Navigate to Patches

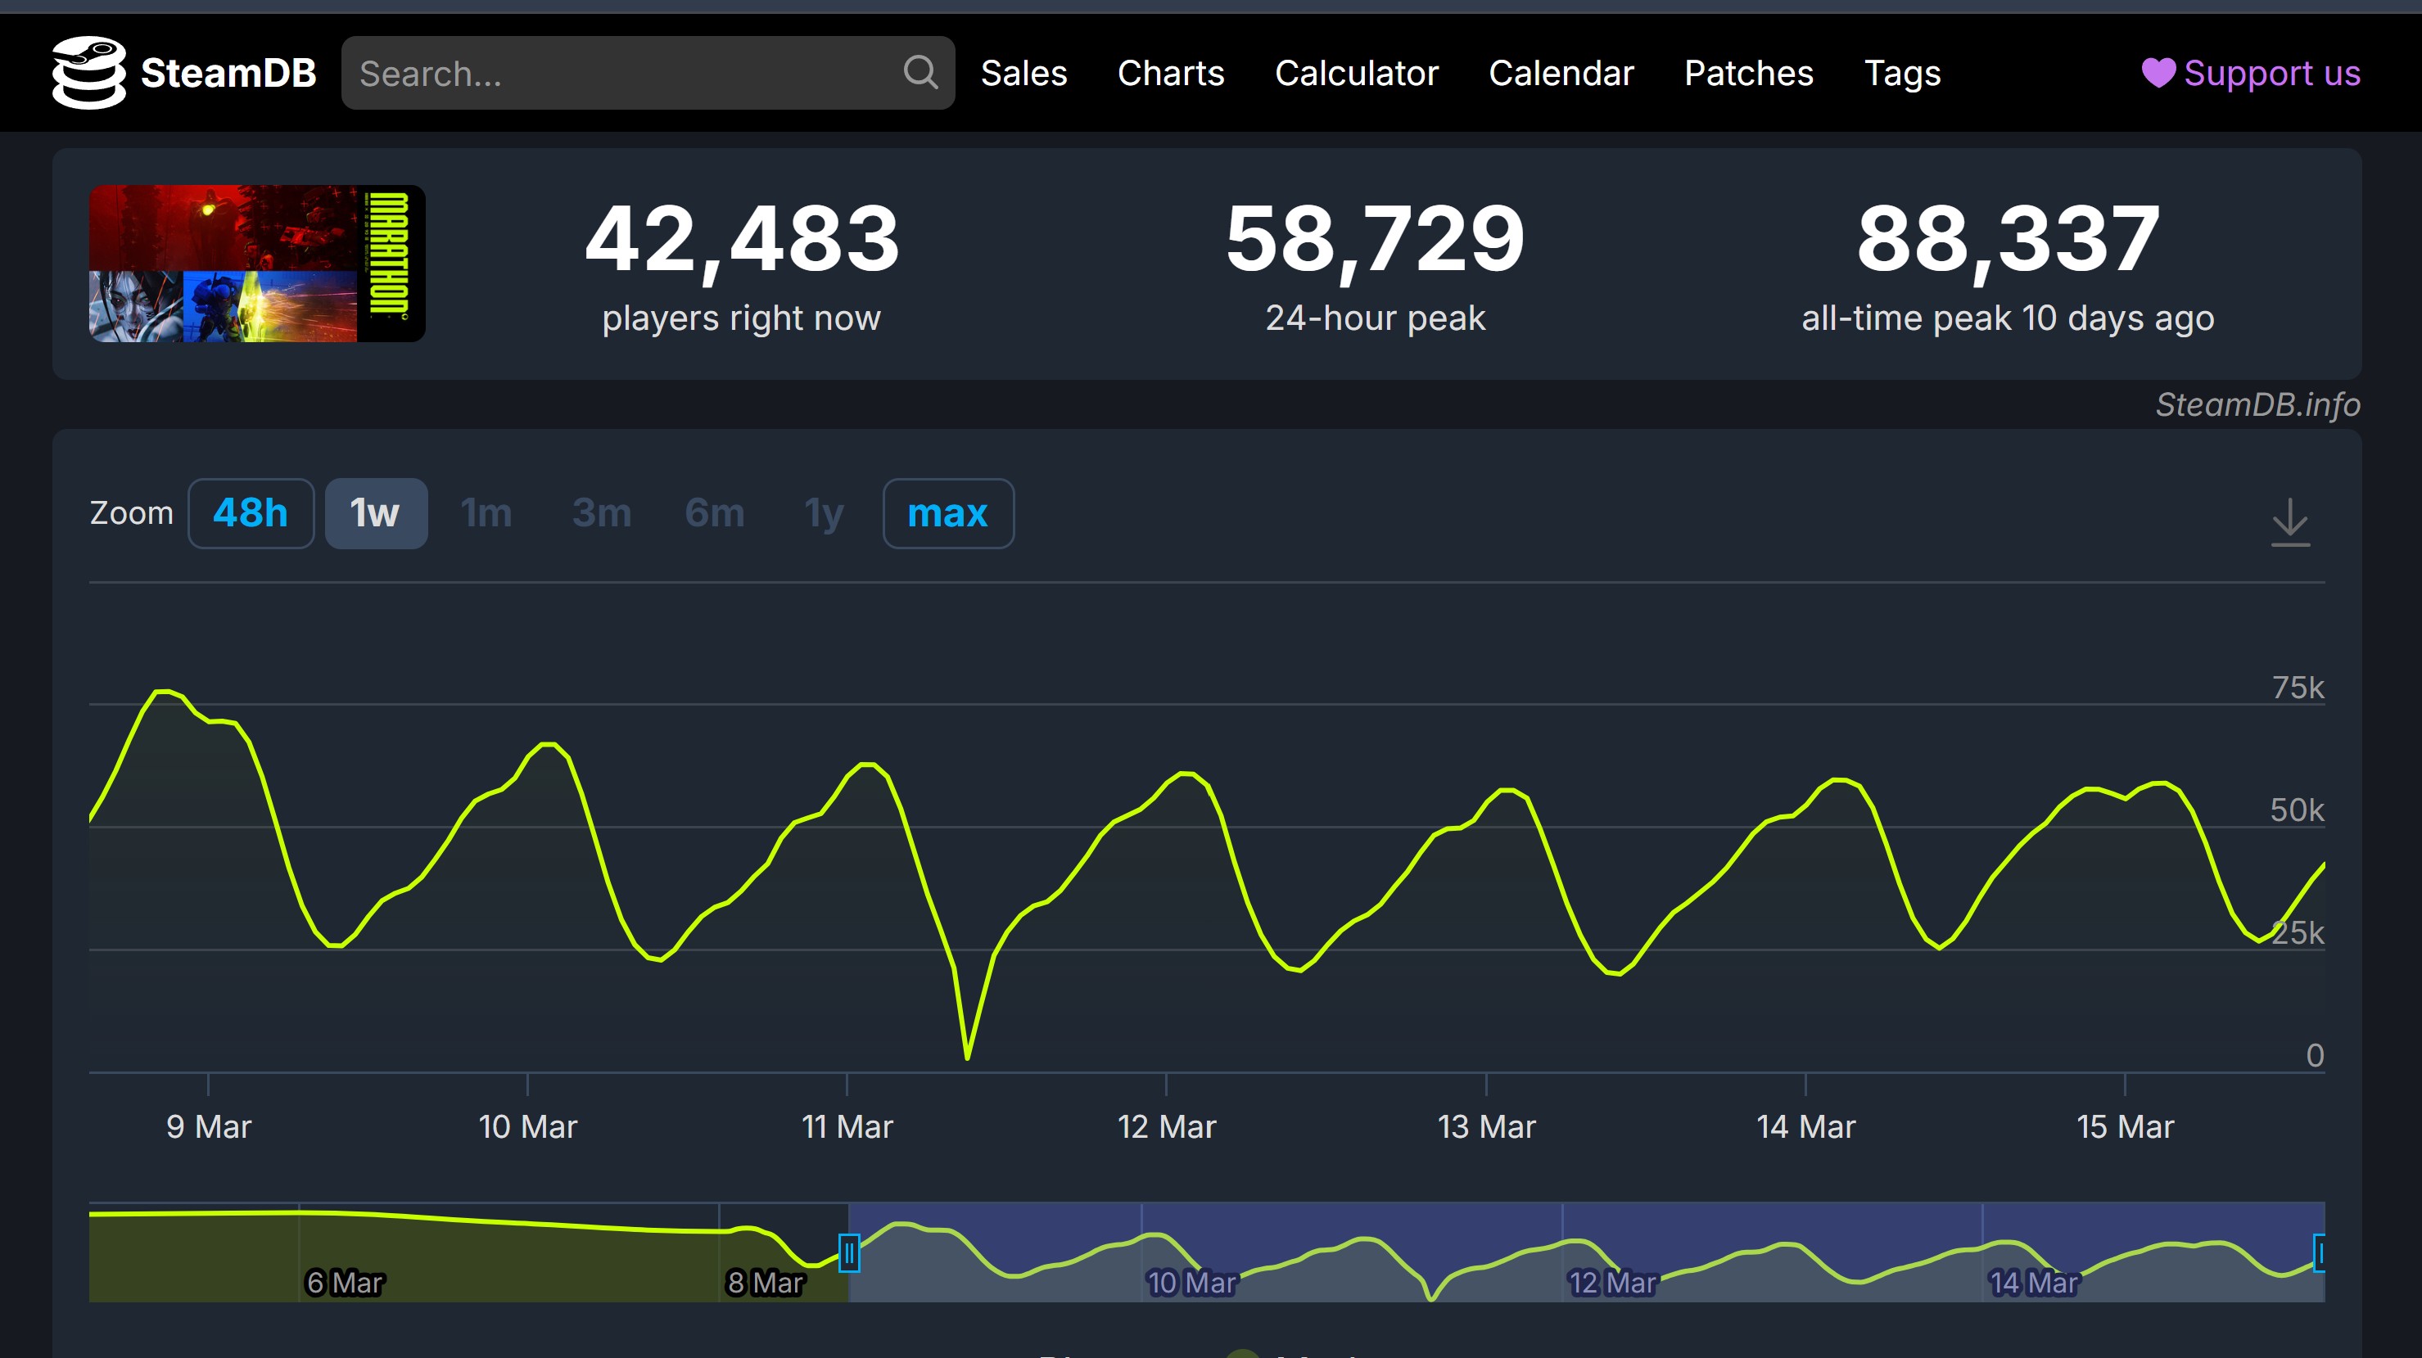pyautogui.click(x=1748, y=74)
